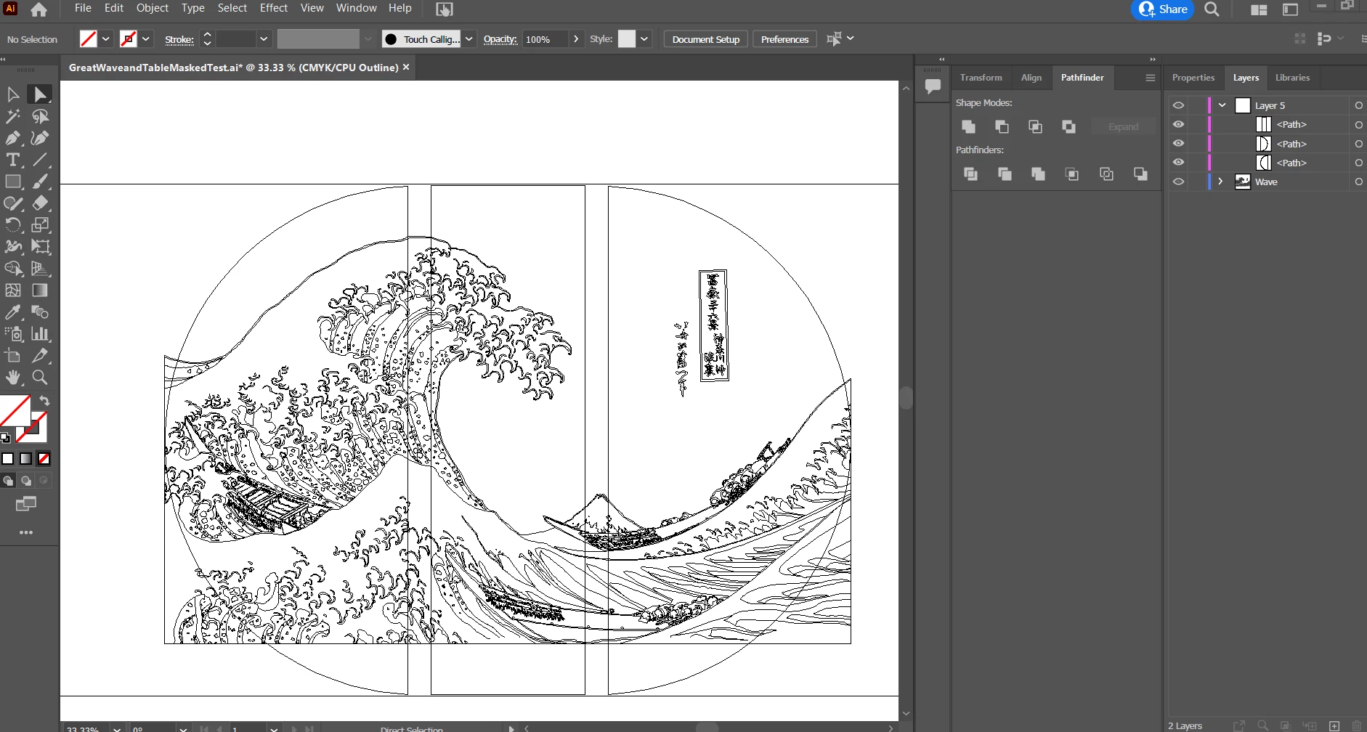
Task: Set paint mode to None in toolbar
Action: pos(44,459)
